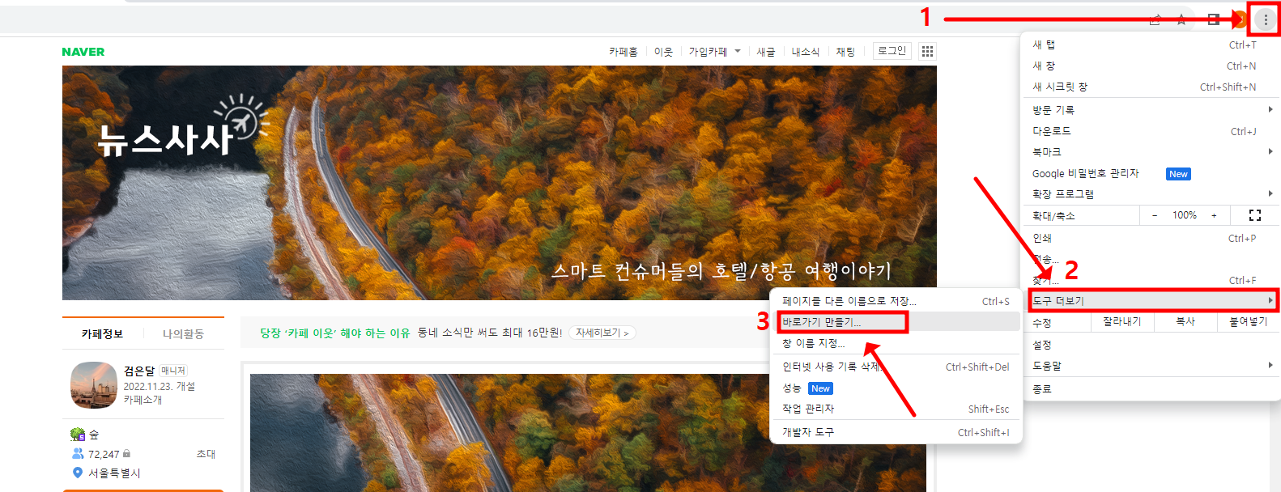Expand 북마크 submenu
The height and width of the screenshot is (492, 1281).
1150,151
